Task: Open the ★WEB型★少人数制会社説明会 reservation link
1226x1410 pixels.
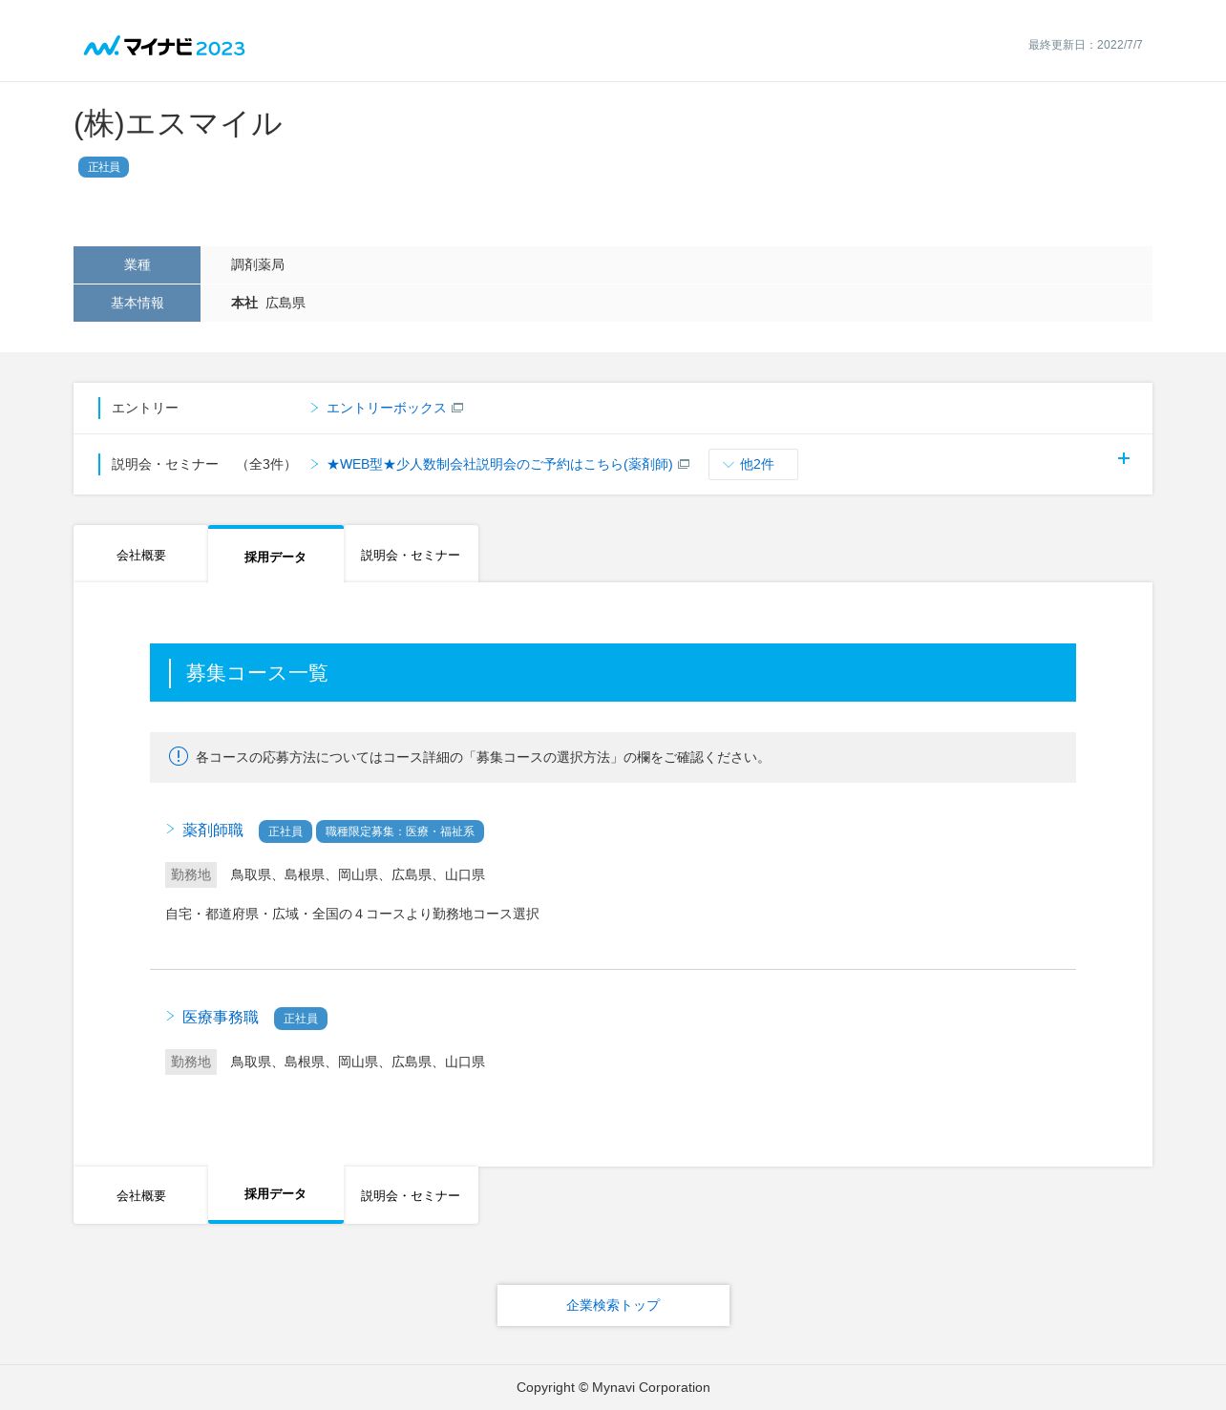Action: coord(499,464)
